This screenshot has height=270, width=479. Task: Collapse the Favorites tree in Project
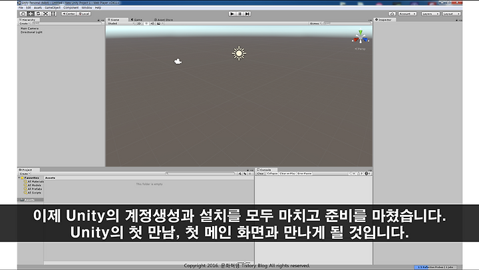[19, 178]
